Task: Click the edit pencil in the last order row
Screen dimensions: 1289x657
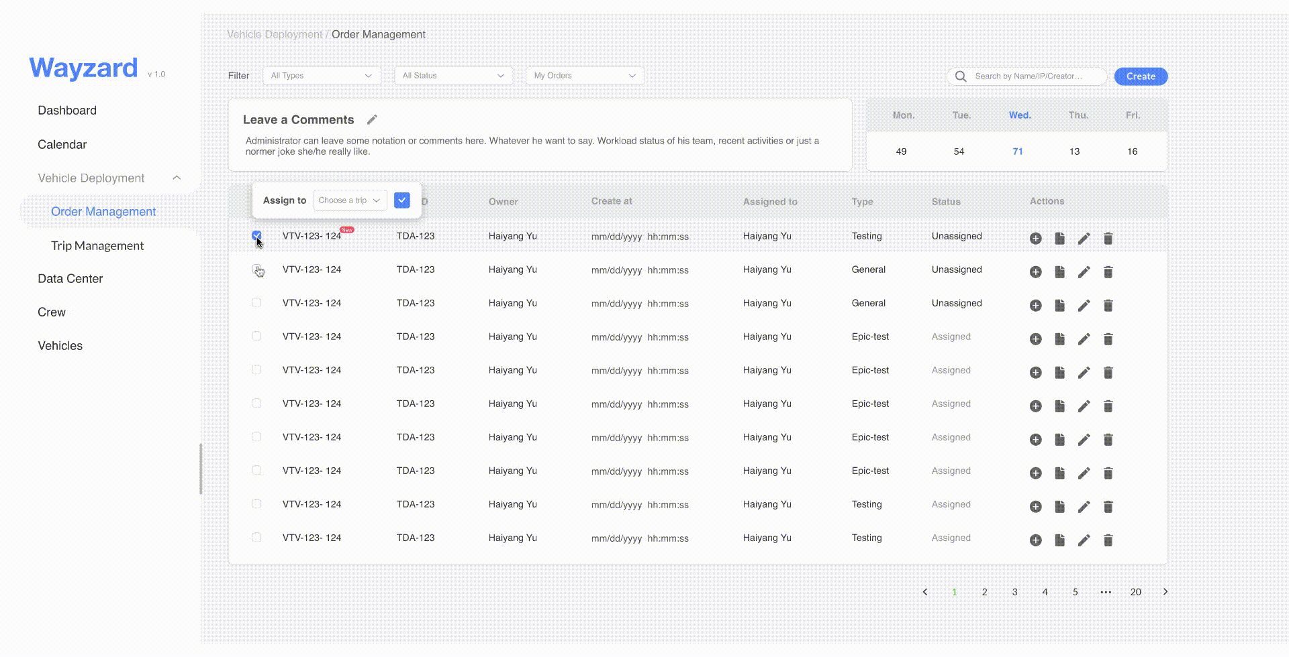Action: pyautogui.click(x=1084, y=540)
